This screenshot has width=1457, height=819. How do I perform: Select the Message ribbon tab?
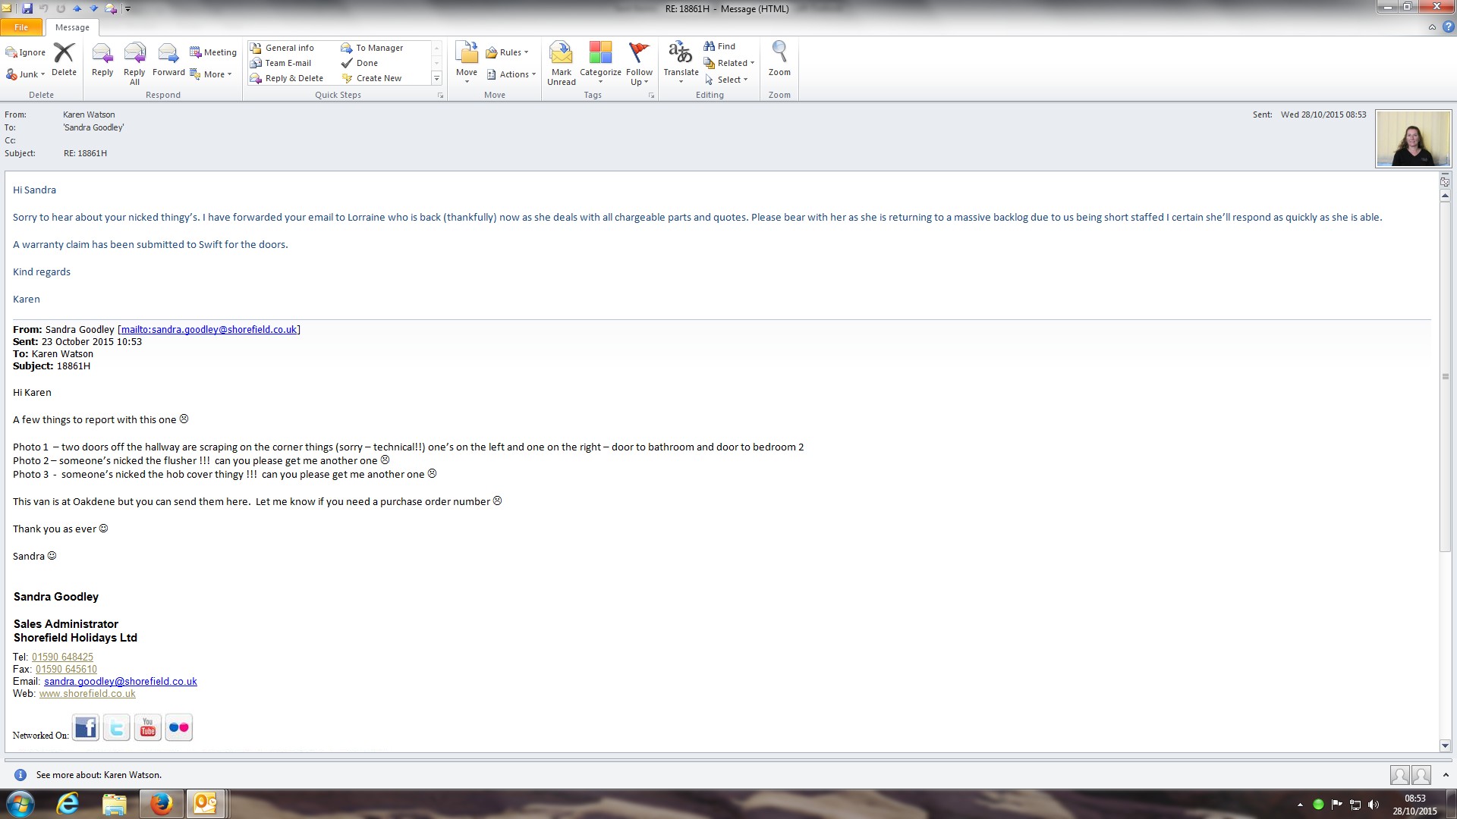[x=72, y=27]
